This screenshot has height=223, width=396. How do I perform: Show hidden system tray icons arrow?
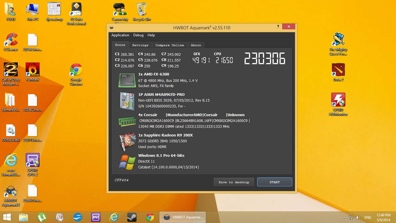click(x=344, y=217)
